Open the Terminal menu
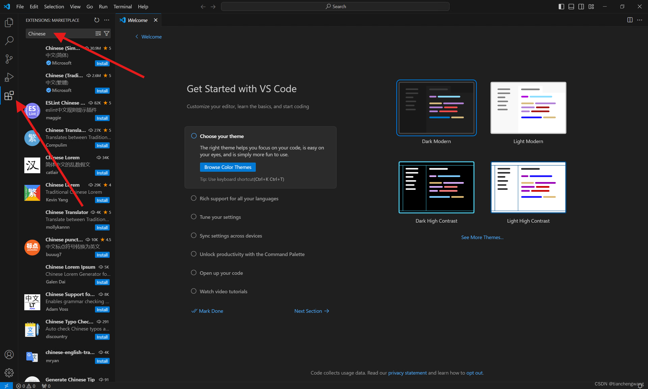 click(122, 7)
